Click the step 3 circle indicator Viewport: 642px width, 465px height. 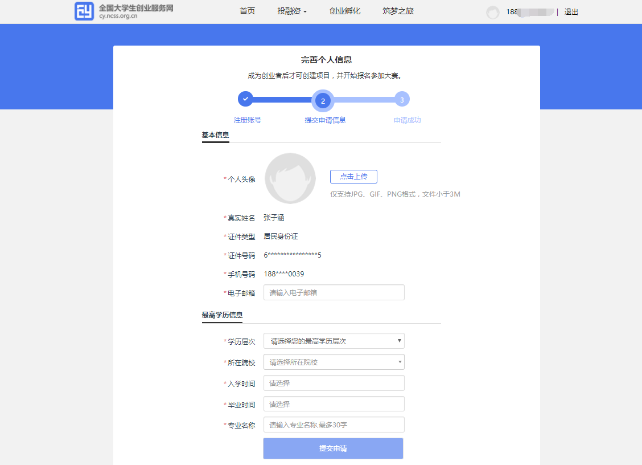click(402, 100)
